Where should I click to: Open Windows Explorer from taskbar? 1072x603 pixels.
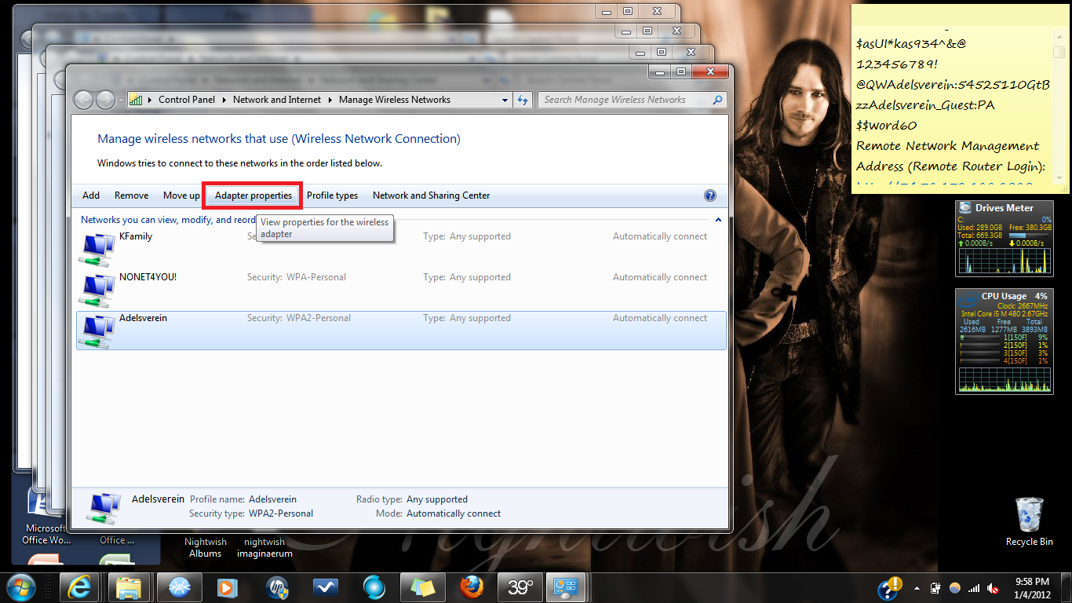click(129, 587)
